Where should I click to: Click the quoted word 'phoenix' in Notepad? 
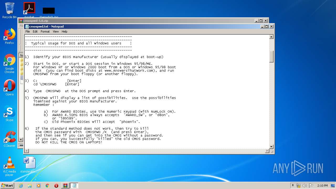[x=129, y=122]
